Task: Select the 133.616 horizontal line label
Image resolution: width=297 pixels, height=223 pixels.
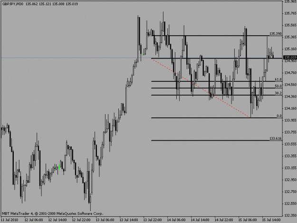Action: (x=276, y=138)
